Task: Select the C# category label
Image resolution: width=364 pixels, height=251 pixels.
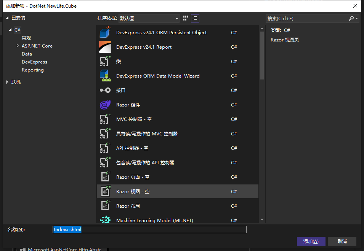Action: (18, 30)
